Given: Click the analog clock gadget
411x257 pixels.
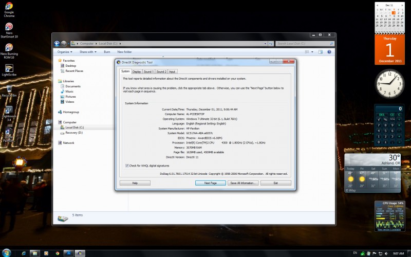Looking at the screenshot, I should pyautogui.click(x=389, y=84).
